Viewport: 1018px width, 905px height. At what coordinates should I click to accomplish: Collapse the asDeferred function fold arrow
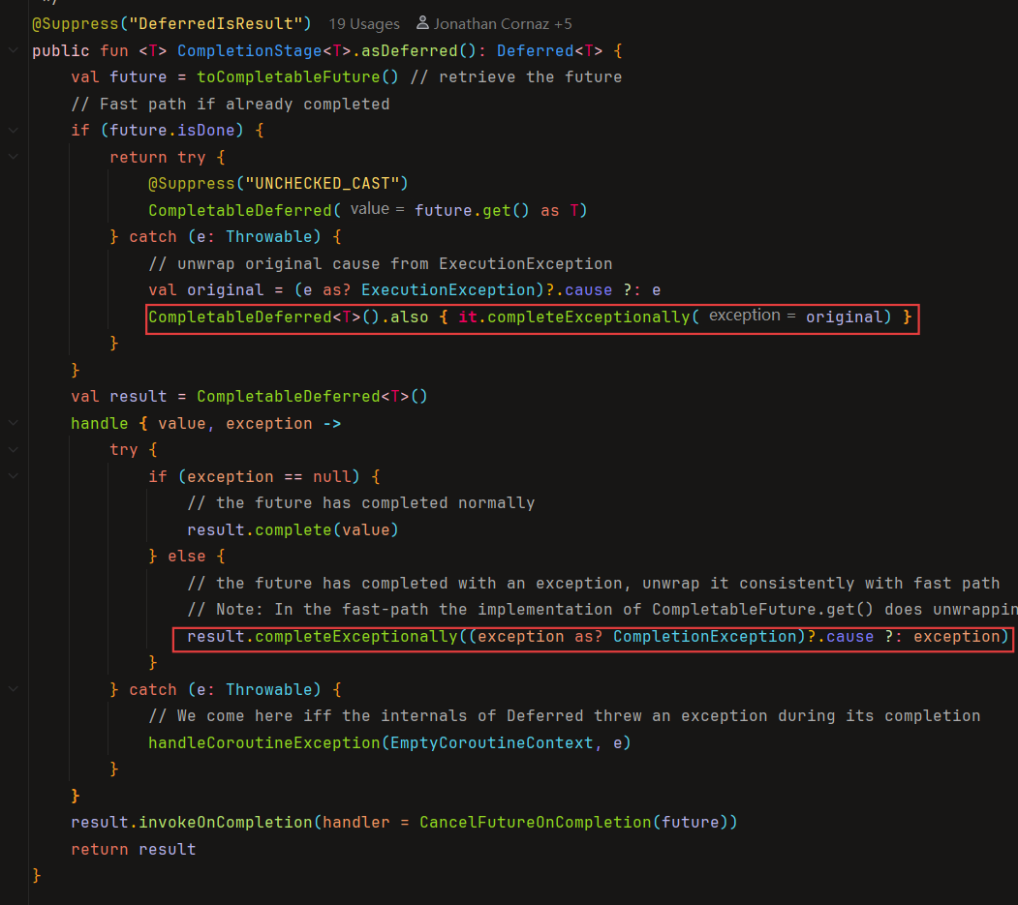13,50
